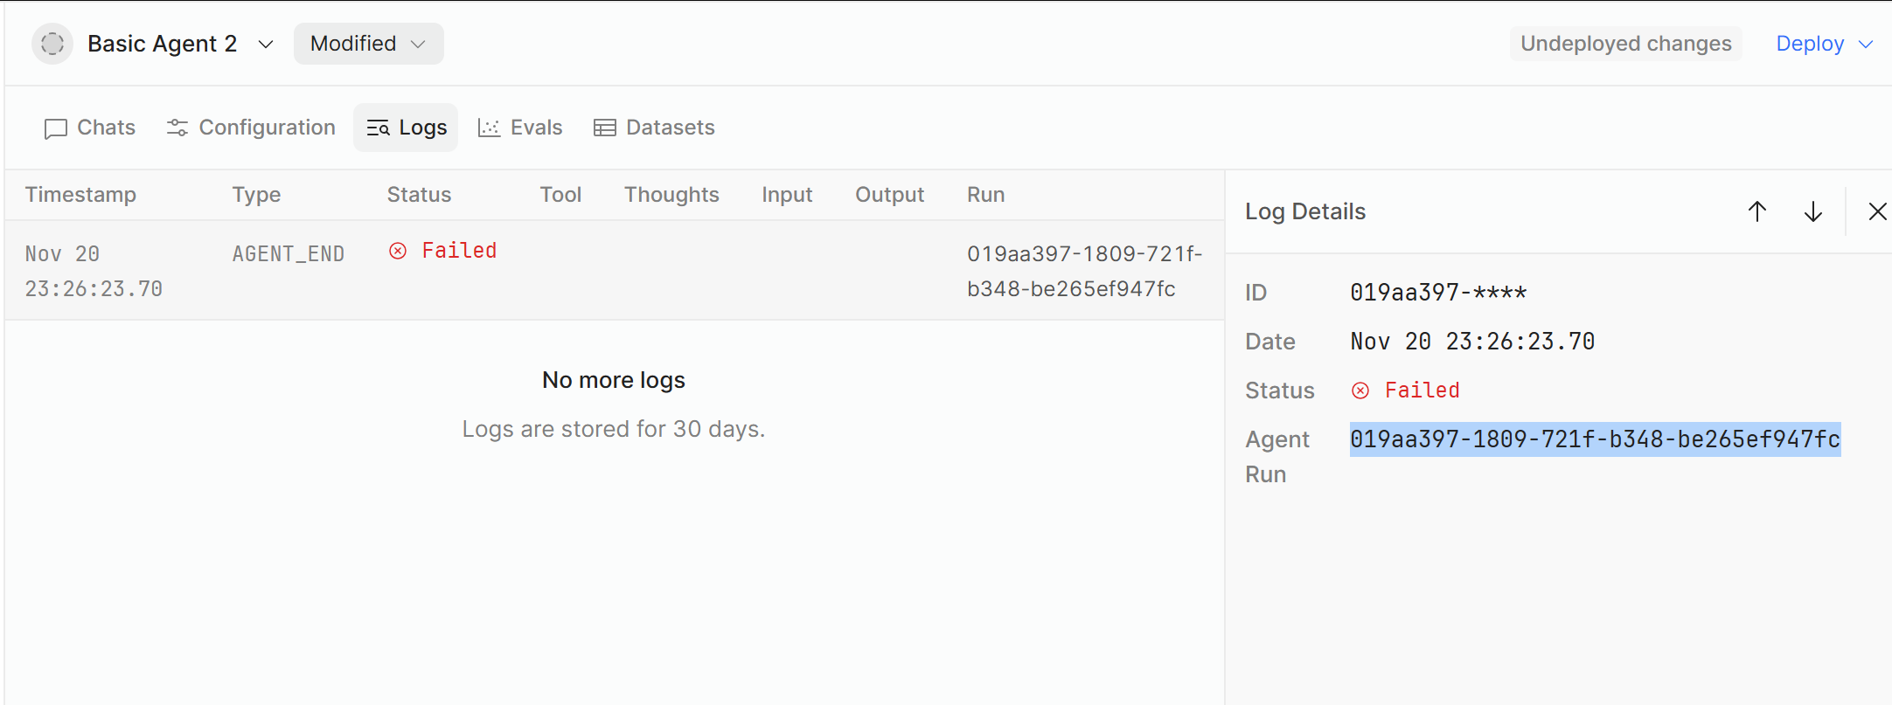1892x705 pixels.
Task: Click the Undeployed changes badge
Action: click(x=1625, y=44)
